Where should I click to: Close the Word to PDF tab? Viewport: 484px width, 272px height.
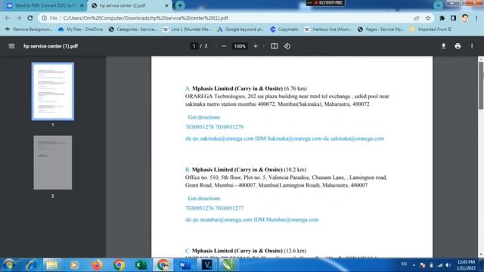tap(82, 5)
